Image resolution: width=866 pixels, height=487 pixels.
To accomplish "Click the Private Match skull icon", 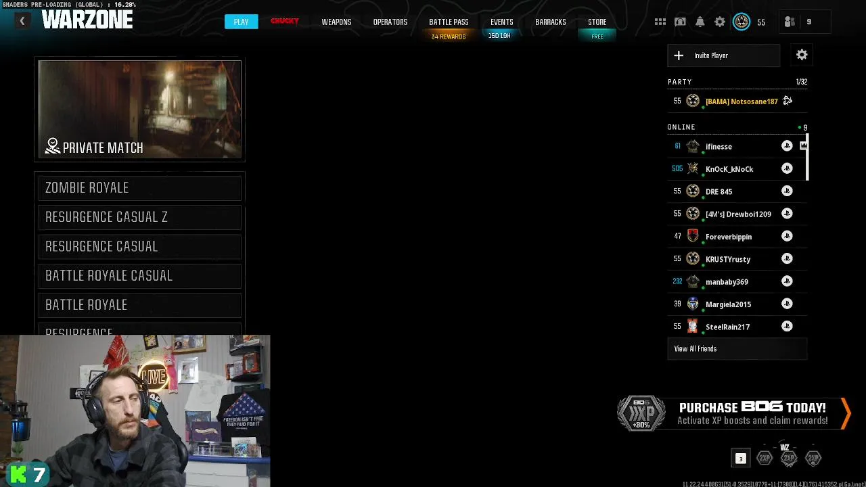I will [53, 146].
